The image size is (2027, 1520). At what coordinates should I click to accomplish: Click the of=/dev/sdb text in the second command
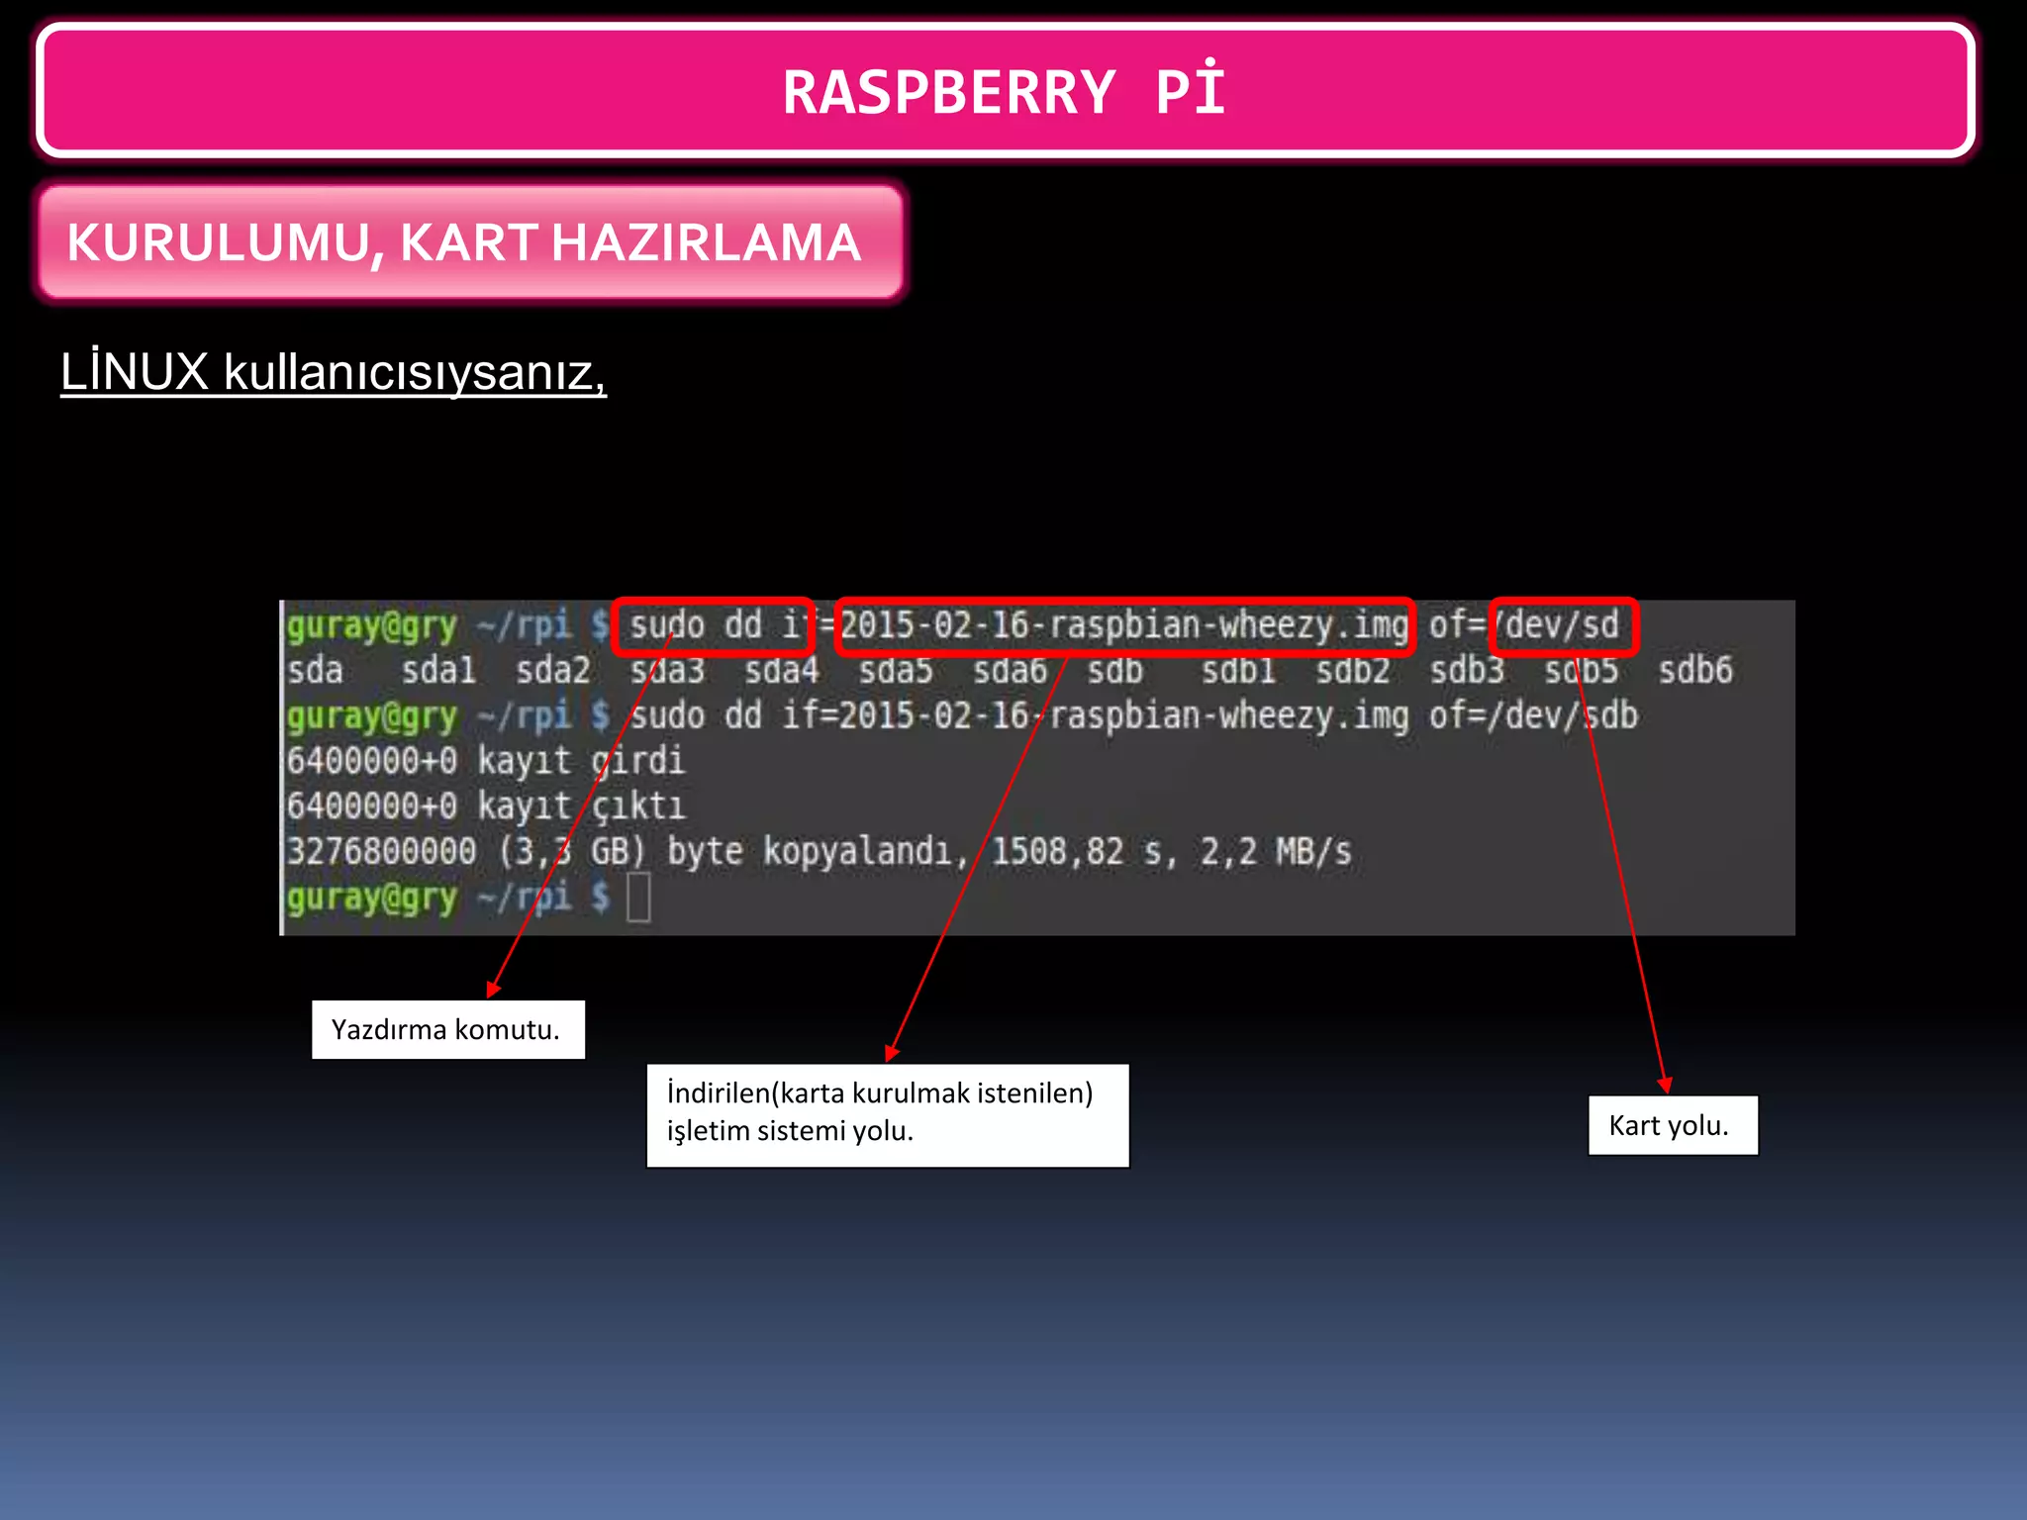tap(1533, 715)
